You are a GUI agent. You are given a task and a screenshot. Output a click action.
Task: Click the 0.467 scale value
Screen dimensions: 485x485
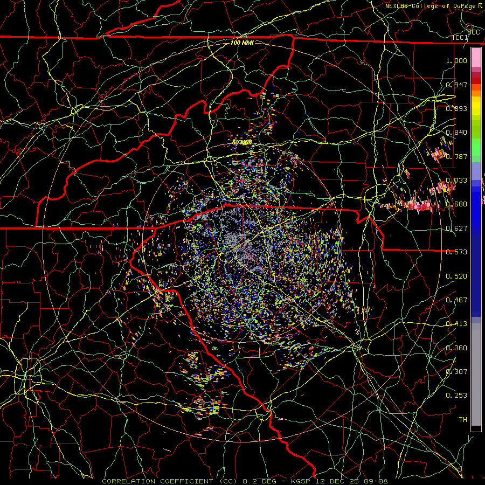pos(456,300)
